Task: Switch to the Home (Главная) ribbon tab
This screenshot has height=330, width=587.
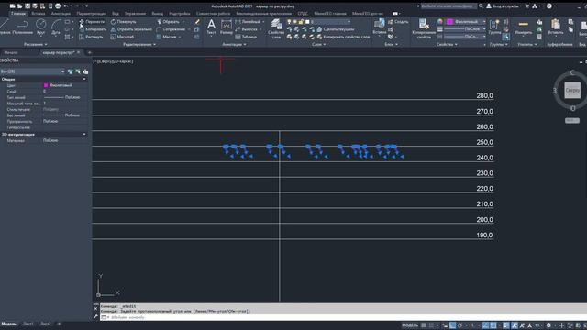Action: pyautogui.click(x=18, y=13)
